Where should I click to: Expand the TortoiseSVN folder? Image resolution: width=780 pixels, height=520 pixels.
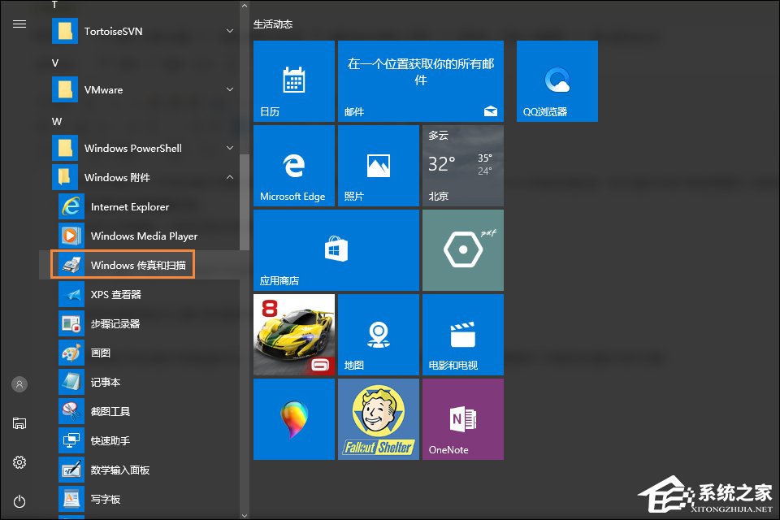[230, 32]
